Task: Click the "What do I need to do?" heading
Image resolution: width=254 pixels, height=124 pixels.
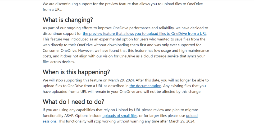Action: tap(73, 102)
